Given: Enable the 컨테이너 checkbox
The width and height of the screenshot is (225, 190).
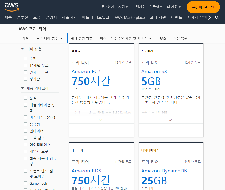Looking at the screenshot, I should coord(25,131).
